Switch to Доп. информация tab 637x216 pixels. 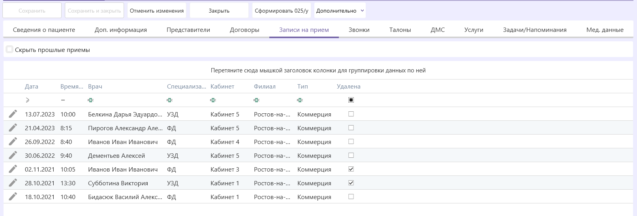click(121, 30)
